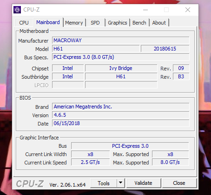Click the Close button at bottom

(179, 183)
